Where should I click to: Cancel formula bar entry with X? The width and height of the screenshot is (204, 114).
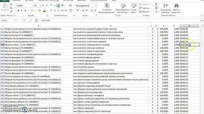[x=25, y=20]
